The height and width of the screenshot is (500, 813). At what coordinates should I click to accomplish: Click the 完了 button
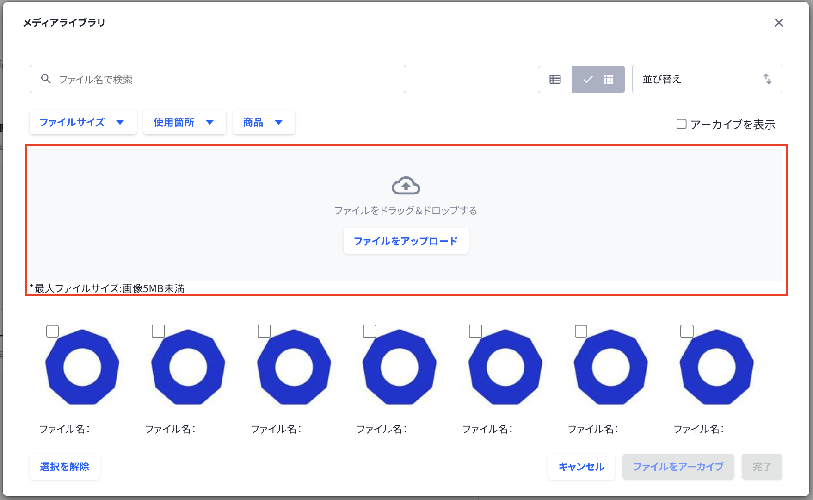tap(762, 467)
